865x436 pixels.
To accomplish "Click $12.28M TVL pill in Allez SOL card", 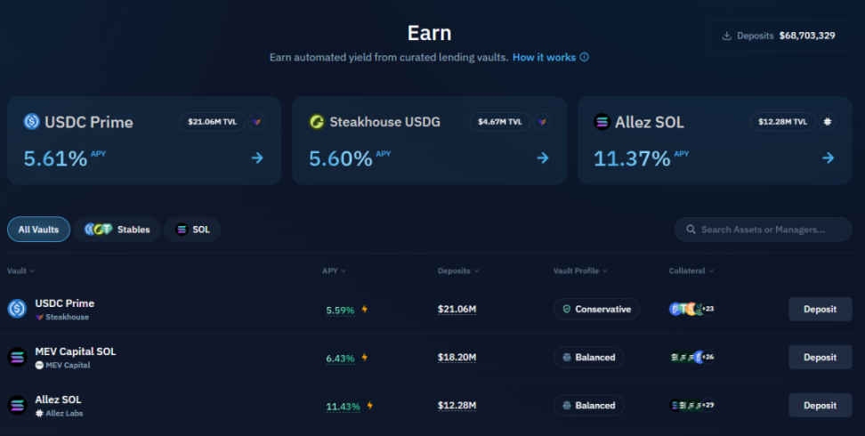I will 782,122.
